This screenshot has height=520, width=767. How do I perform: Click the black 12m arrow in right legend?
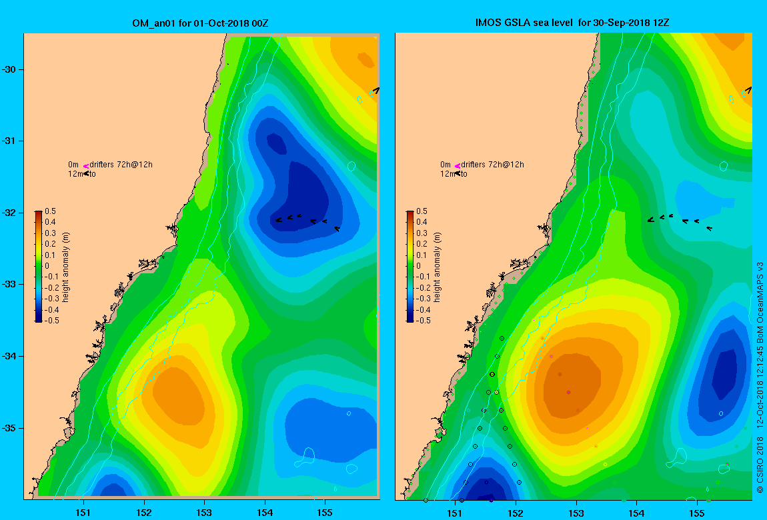(458, 173)
